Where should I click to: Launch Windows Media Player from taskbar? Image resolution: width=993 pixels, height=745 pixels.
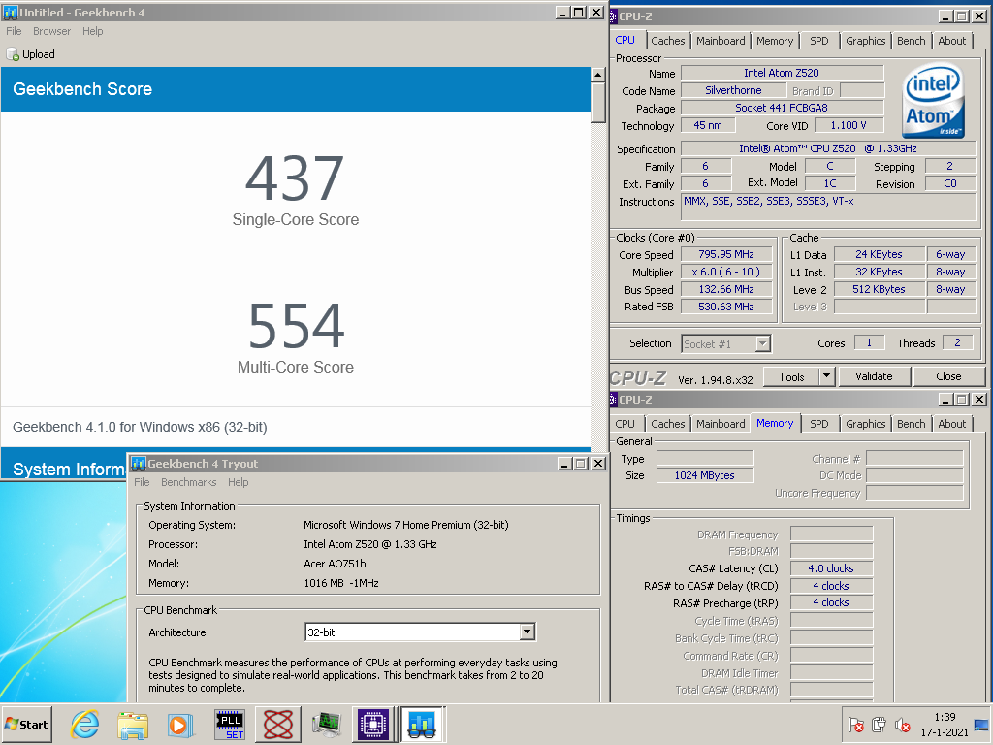tap(180, 725)
